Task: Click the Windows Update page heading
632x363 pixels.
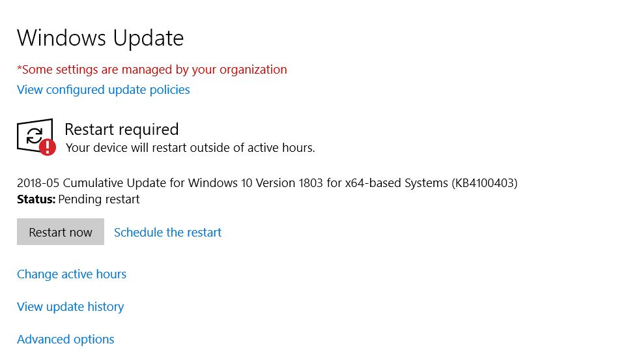Action: tap(100, 38)
